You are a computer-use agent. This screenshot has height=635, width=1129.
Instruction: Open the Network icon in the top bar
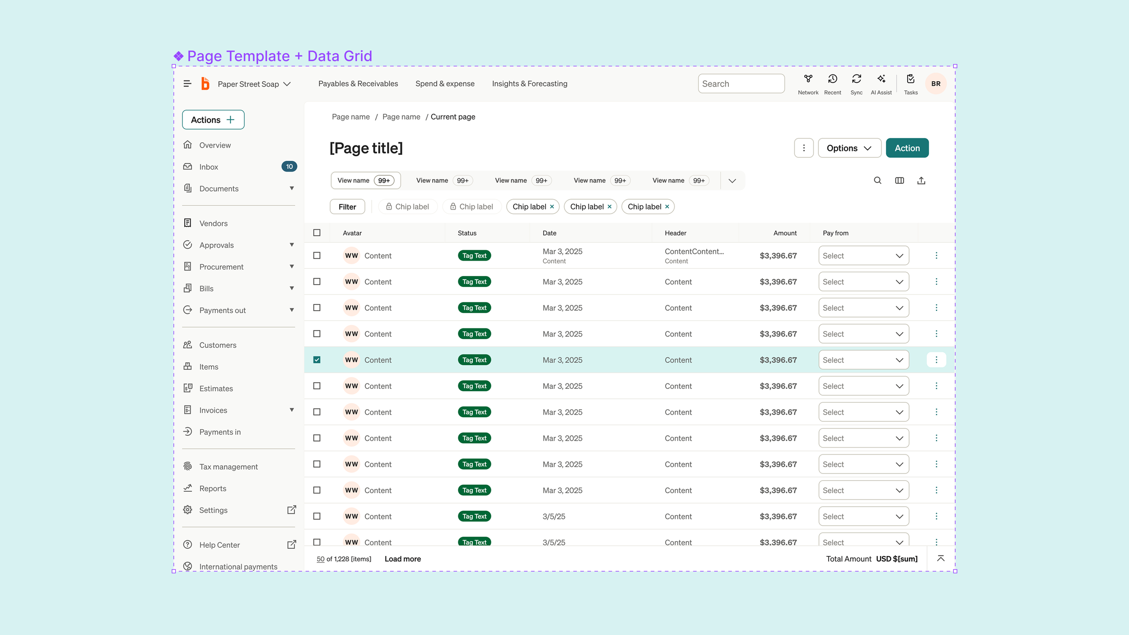tap(808, 79)
